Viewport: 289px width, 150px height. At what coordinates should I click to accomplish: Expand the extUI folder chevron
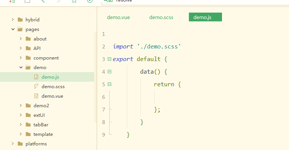coord(21,115)
